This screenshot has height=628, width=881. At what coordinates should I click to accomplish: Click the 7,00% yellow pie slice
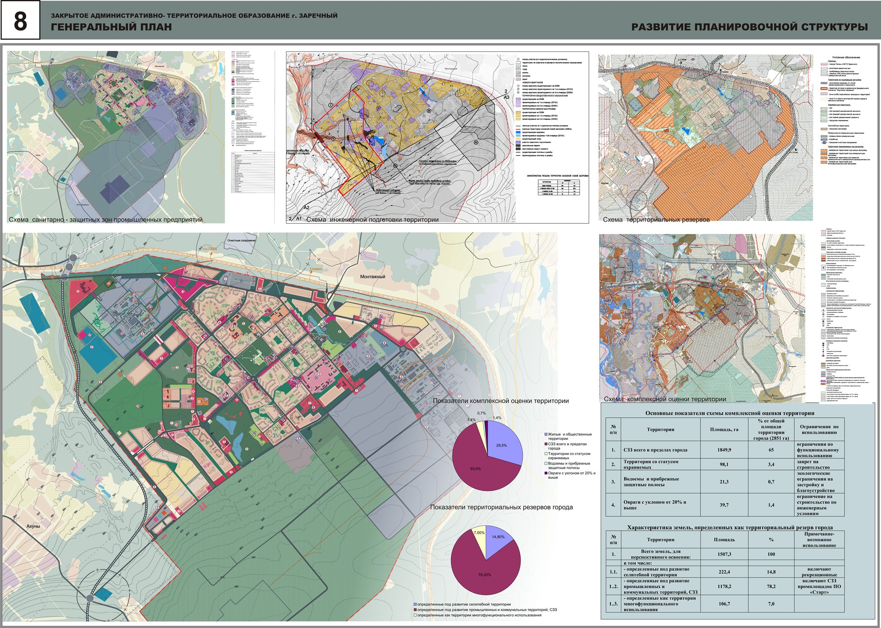[480, 536]
